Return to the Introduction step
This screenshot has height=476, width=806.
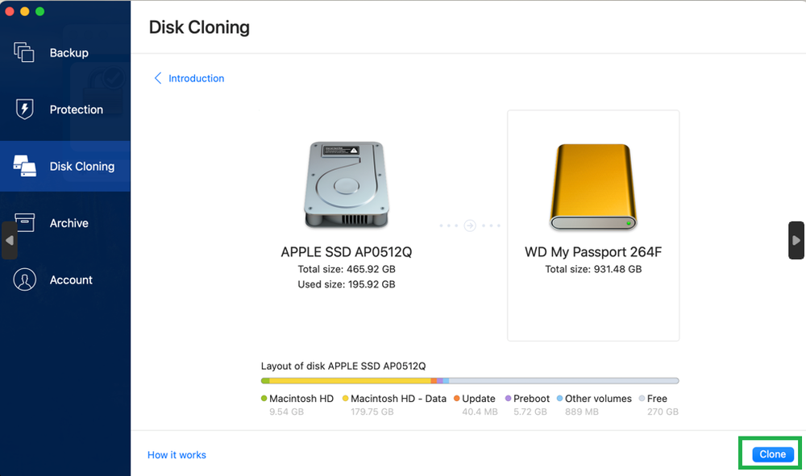(195, 78)
